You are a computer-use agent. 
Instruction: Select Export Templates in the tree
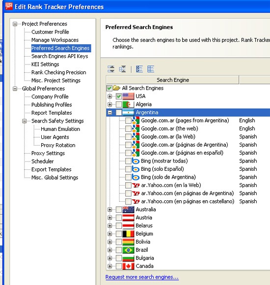[52, 169]
